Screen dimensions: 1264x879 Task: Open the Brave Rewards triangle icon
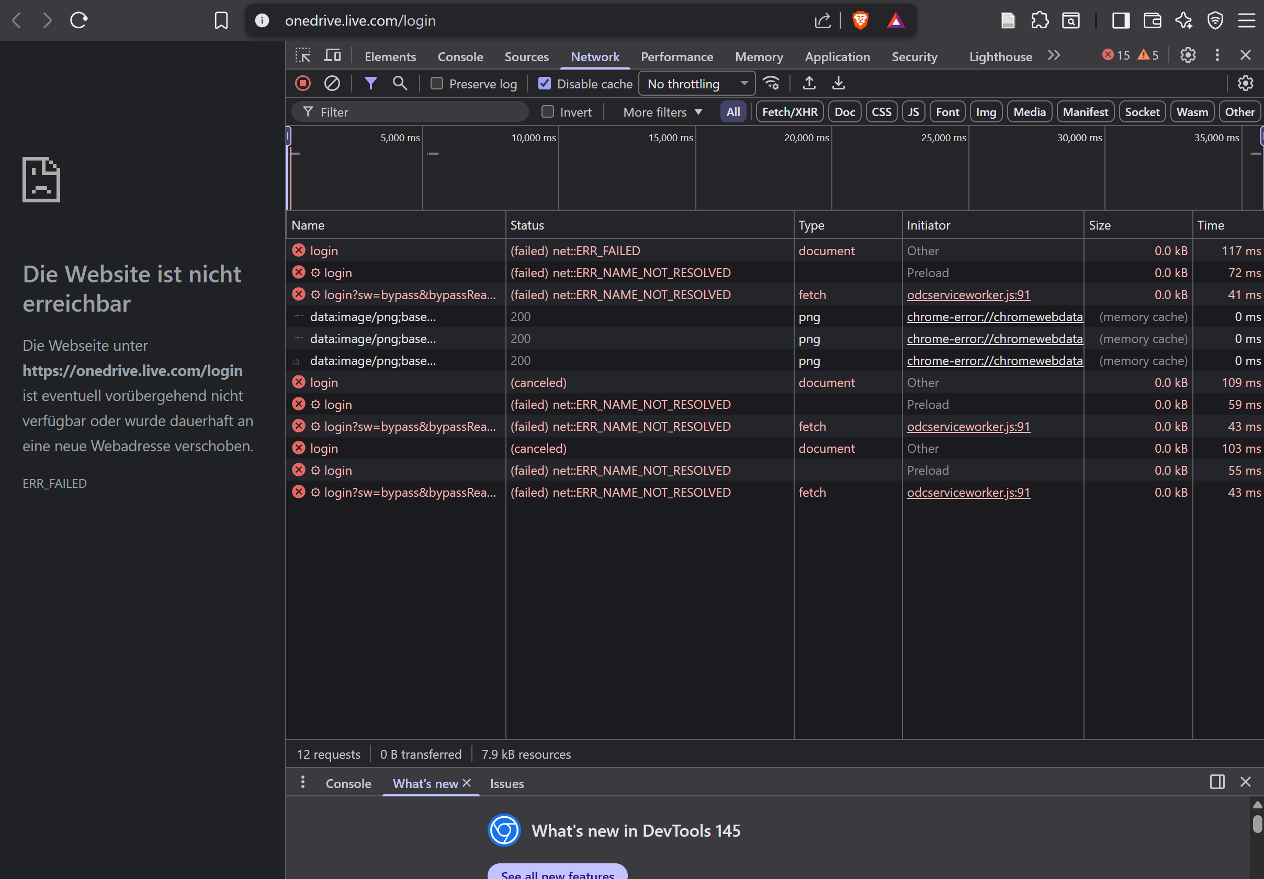[x=896, y=20]
